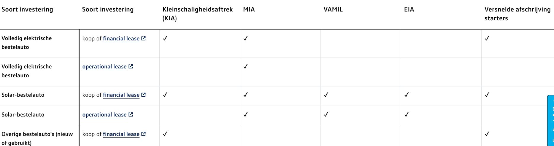Select the MIA column header

click(249, 10)
